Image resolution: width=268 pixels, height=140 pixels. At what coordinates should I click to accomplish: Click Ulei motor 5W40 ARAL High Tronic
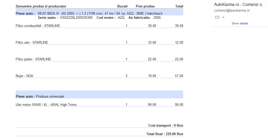tap(46, 105)
